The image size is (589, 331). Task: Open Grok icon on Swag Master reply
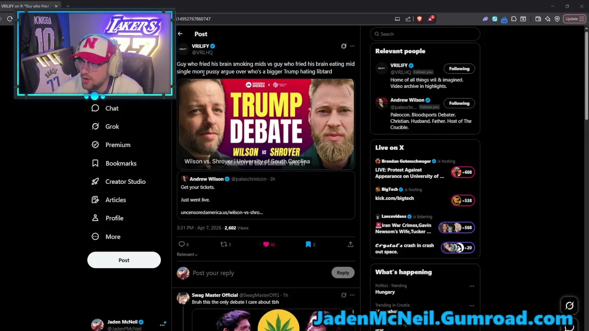pyautogui.click(x=344, y=295)
